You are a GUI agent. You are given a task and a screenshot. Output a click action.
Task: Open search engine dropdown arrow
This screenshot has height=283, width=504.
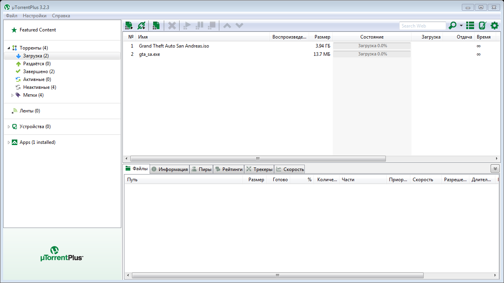click(461, 26)
